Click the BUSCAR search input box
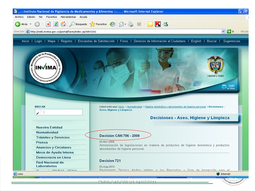The height and width of the screenshot is (191, 255). 59,112
